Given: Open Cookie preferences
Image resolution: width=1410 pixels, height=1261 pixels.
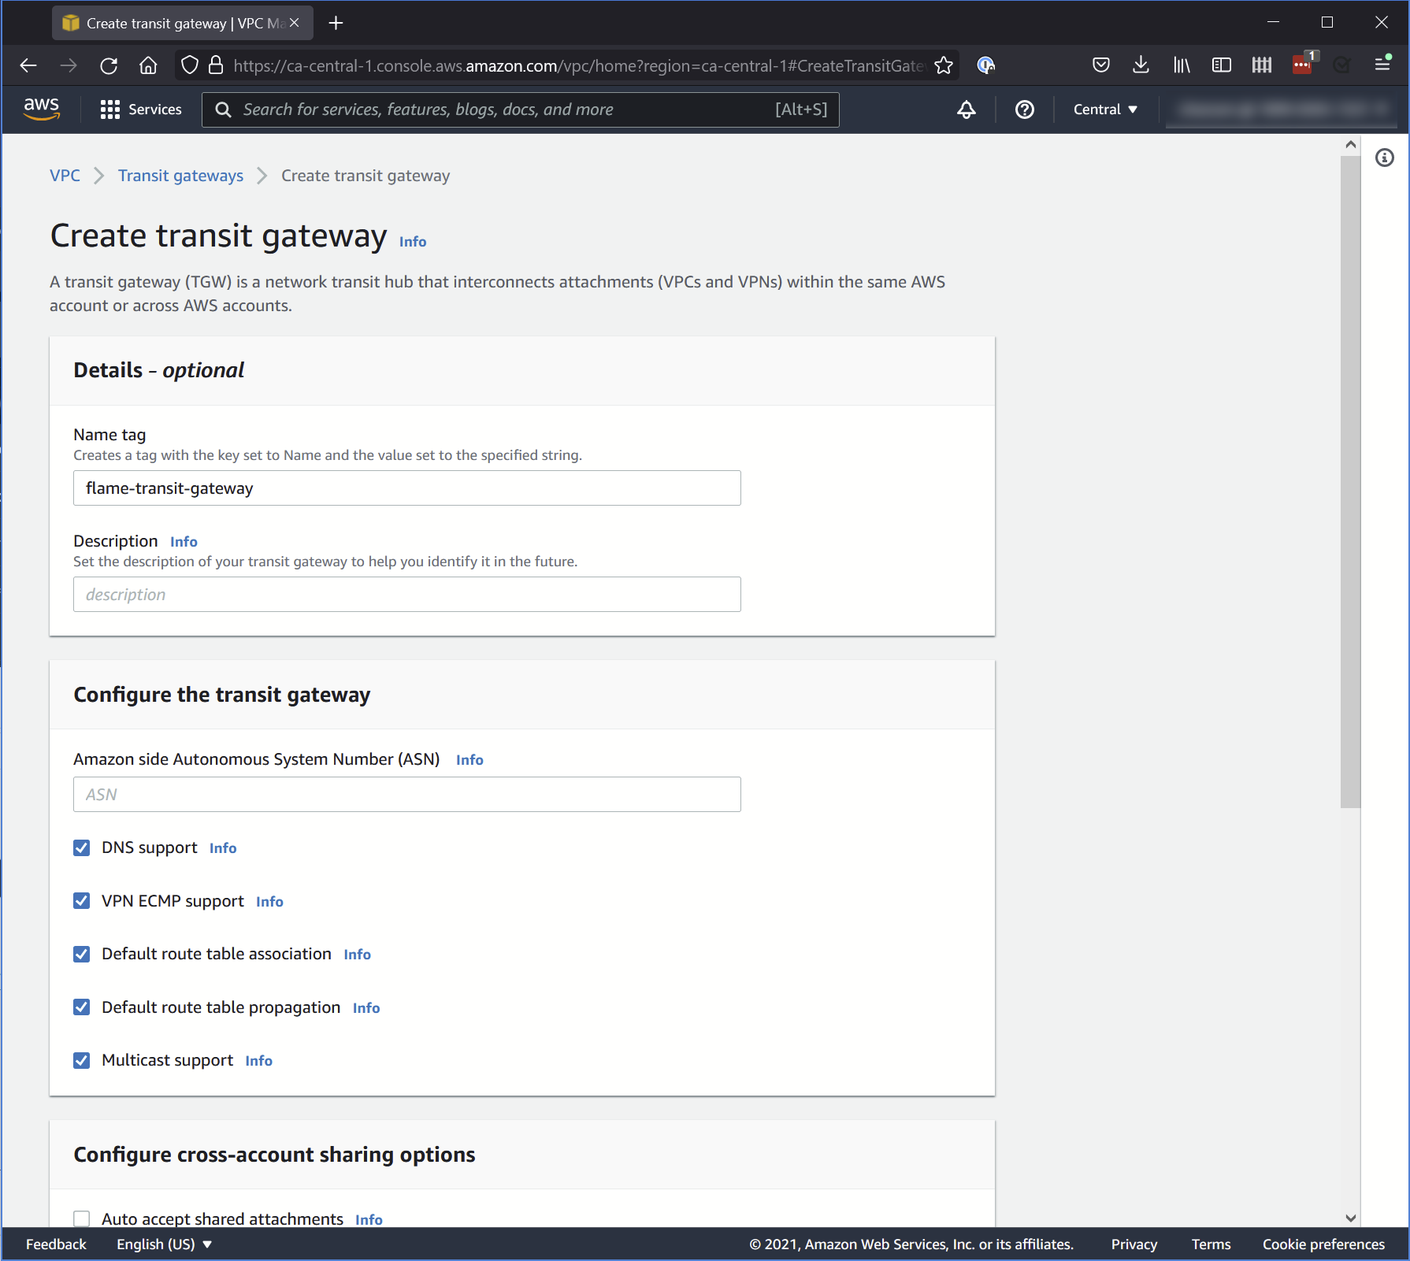Looking at the screenshot, I should click(1323, 1244).
